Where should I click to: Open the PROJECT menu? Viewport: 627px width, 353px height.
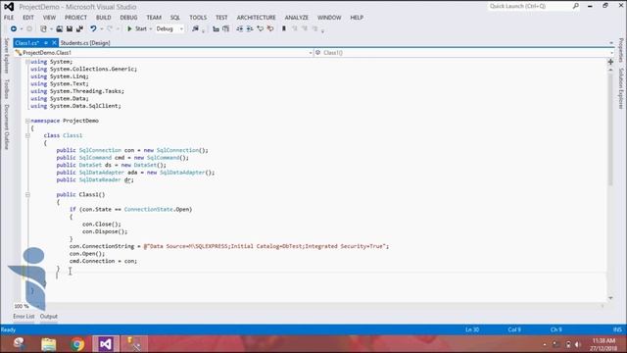point(75,18)
